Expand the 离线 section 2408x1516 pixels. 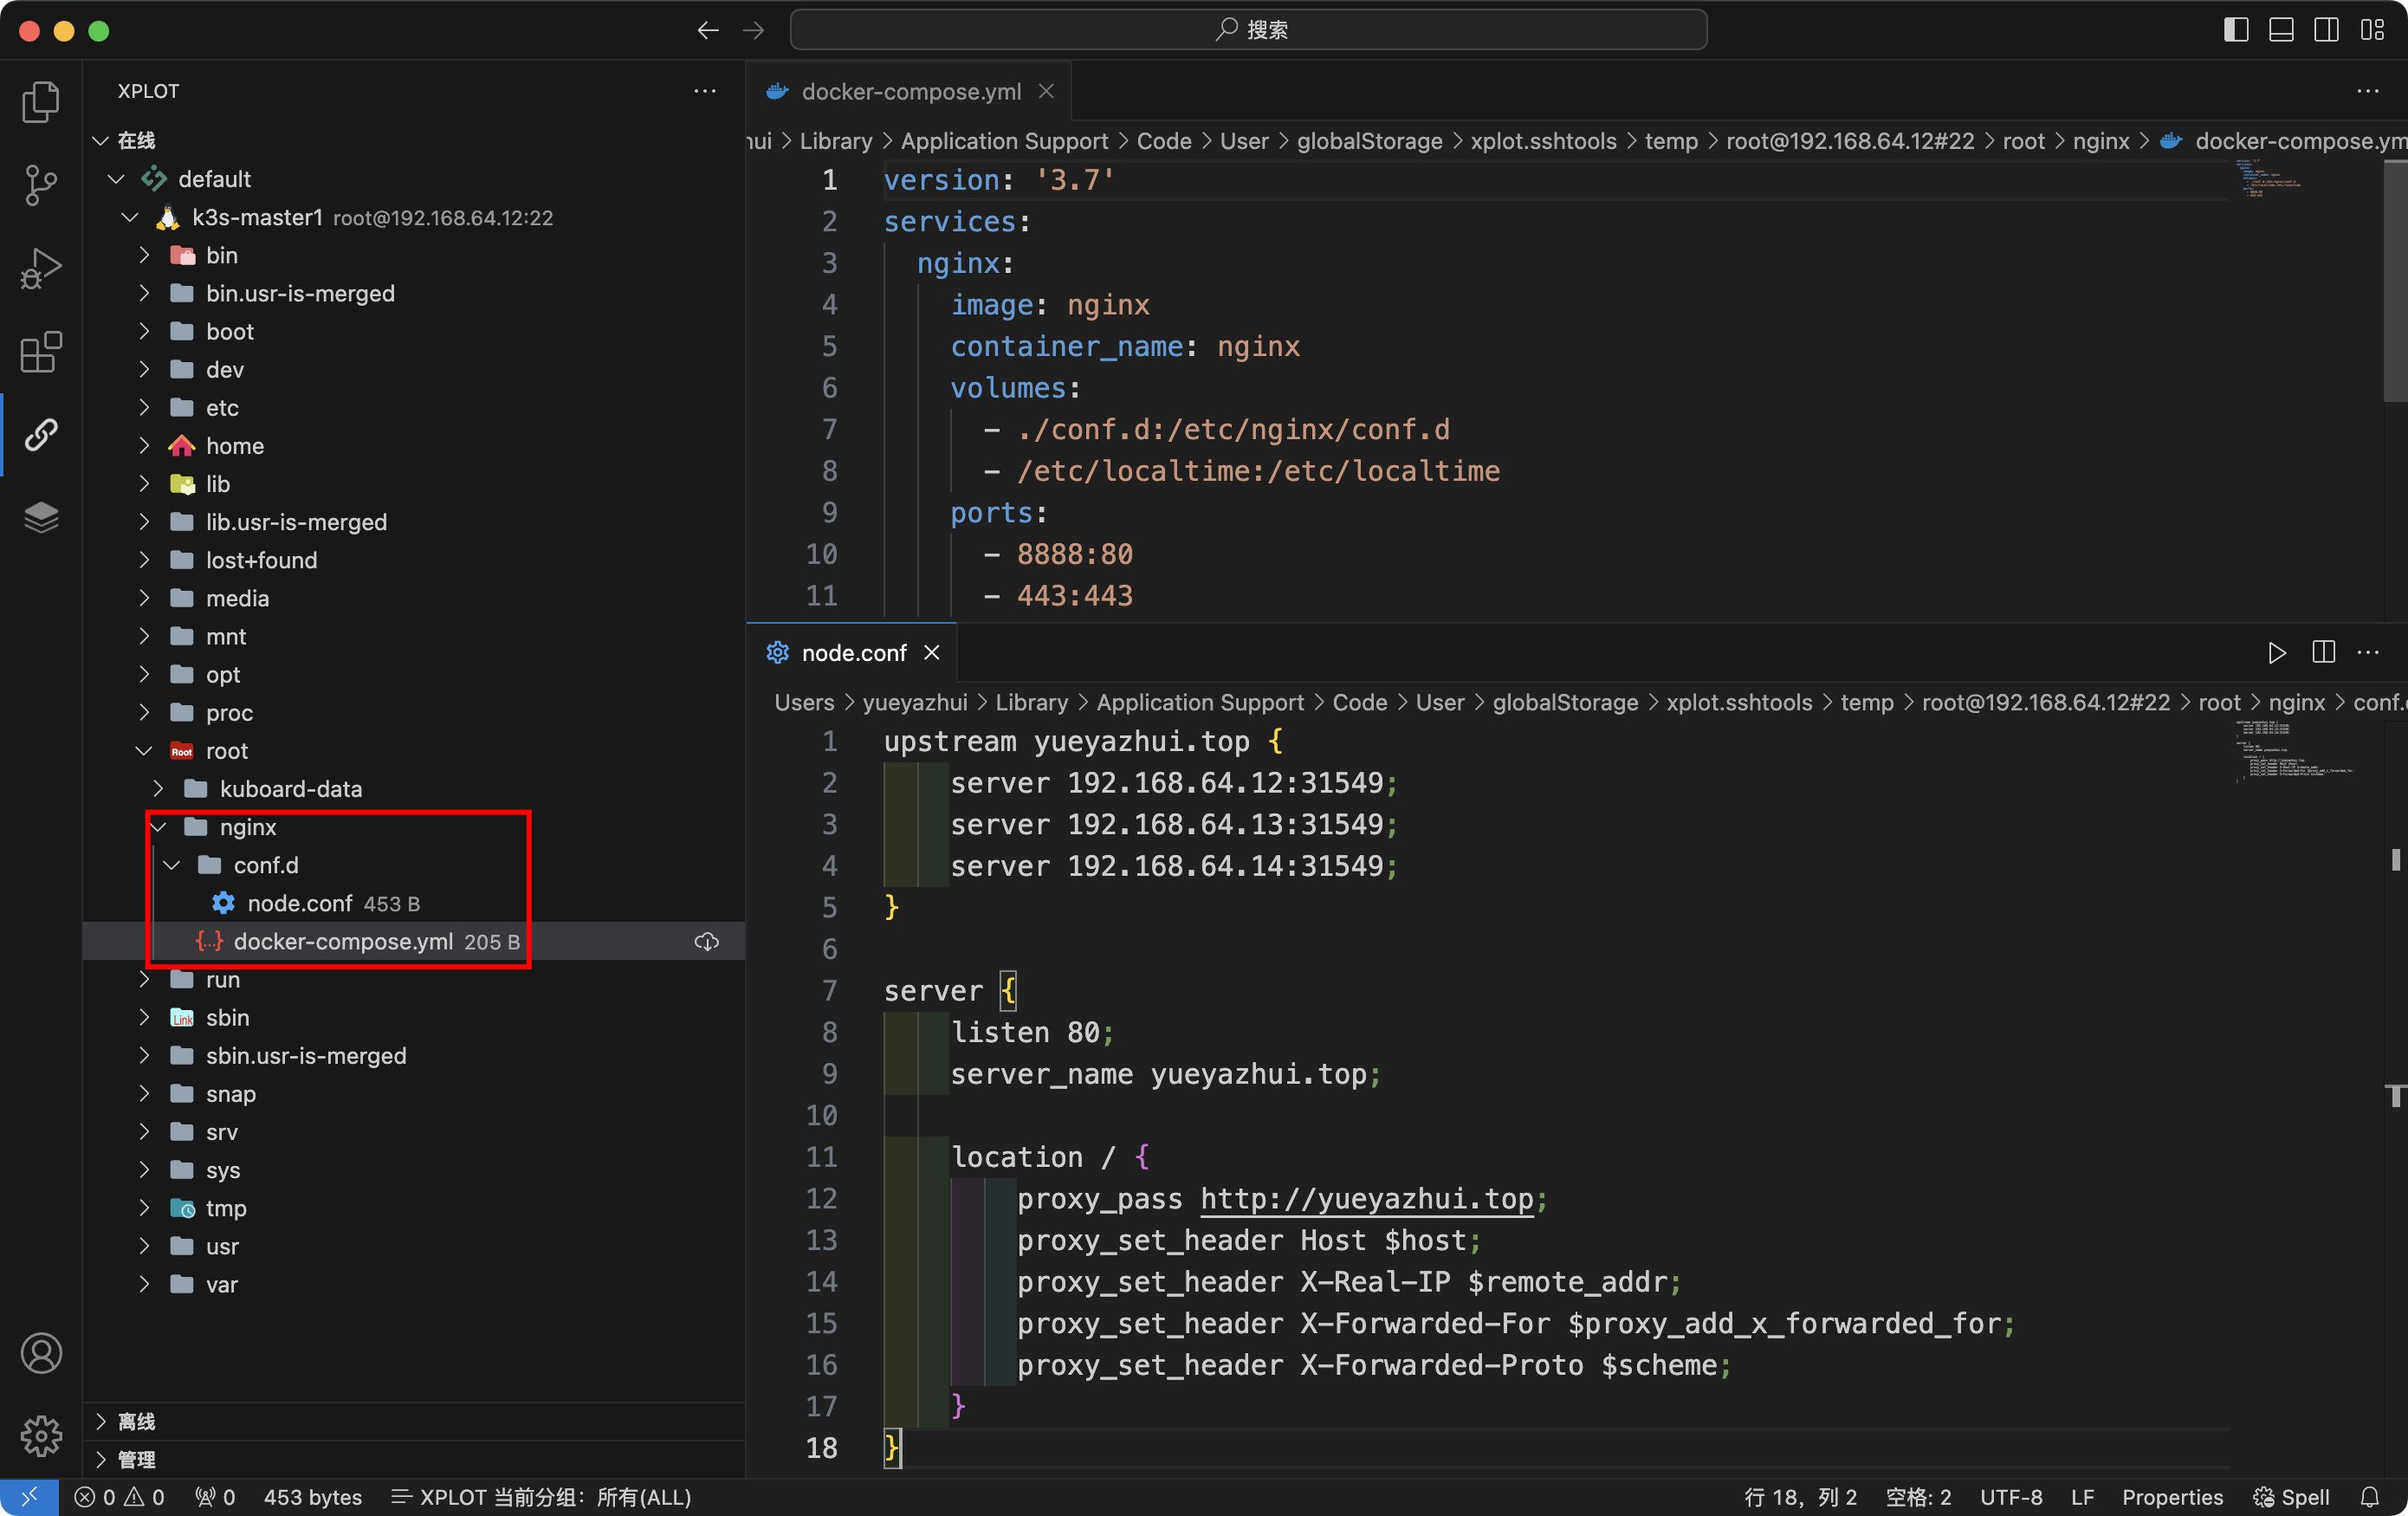pyautogui.click(x=100, y=1421)
